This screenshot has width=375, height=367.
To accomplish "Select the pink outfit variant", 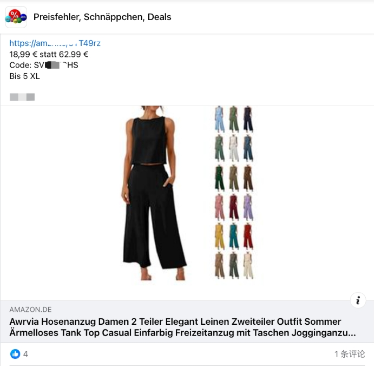I will point(219,207).
